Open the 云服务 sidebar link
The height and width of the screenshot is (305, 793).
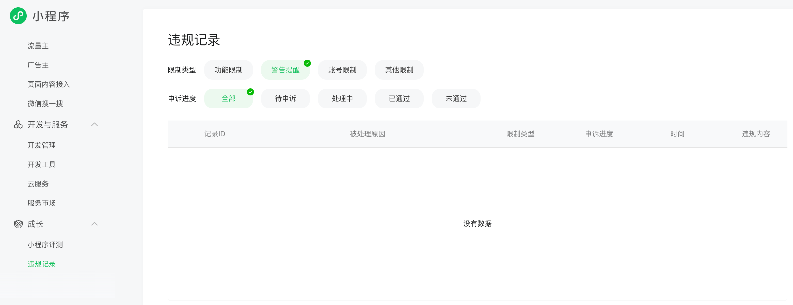(38, 184)
